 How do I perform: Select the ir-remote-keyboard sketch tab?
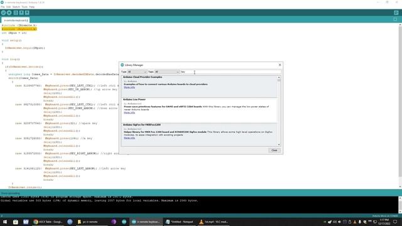click(16, 20)
